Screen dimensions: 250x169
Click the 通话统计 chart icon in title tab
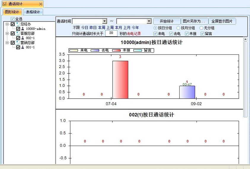pyautogui.click(x=5, y=4)
